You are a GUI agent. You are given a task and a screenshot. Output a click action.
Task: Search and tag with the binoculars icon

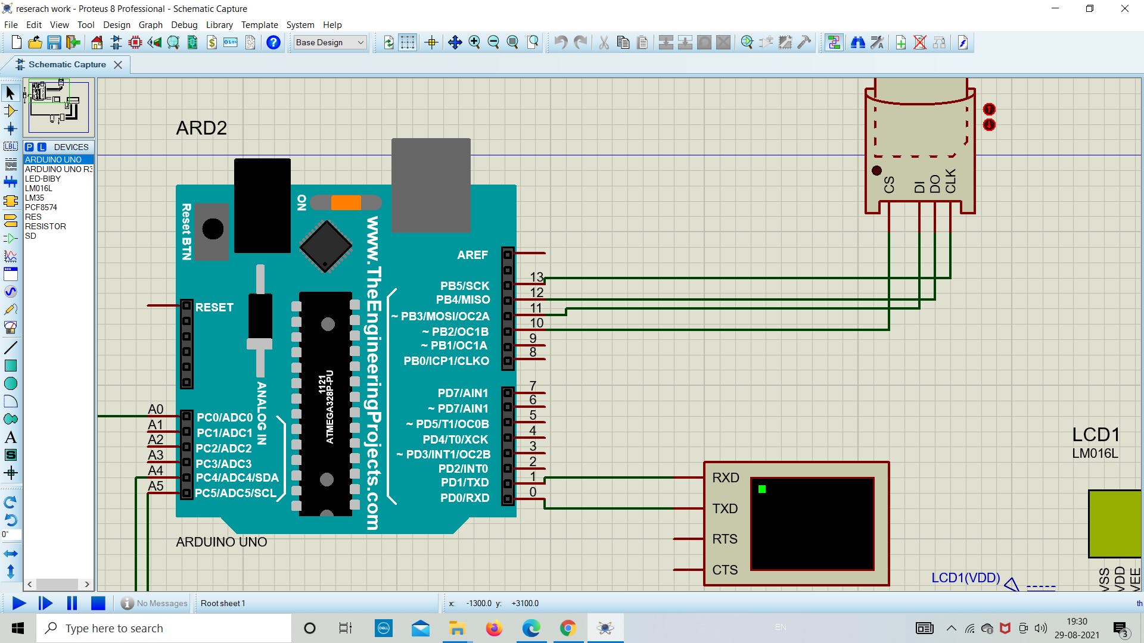(x=858, y=42)
